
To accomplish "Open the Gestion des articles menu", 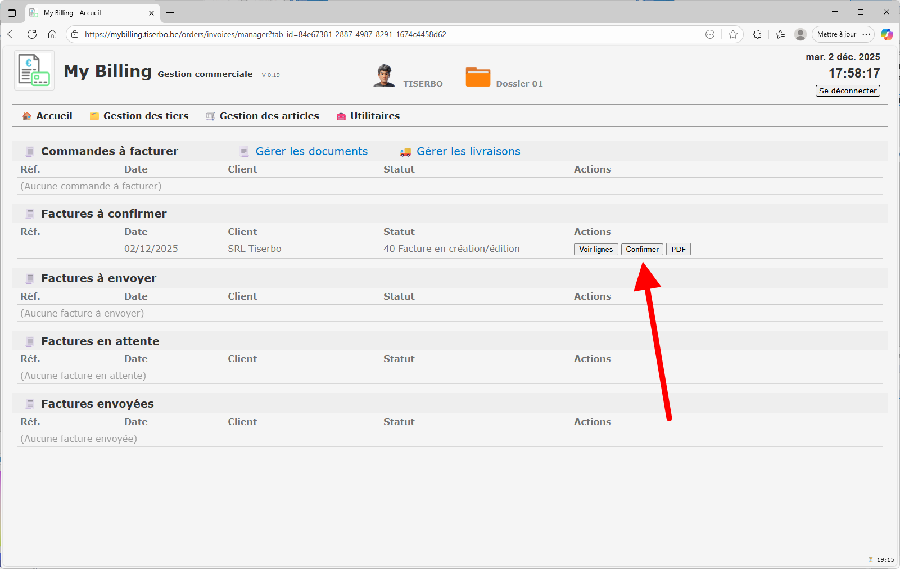I will coord(269,116).
